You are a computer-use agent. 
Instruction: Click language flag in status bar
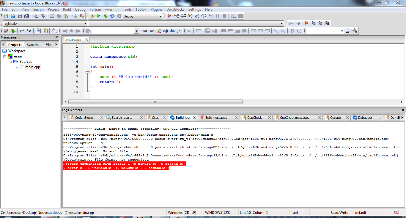coord(397,212)
